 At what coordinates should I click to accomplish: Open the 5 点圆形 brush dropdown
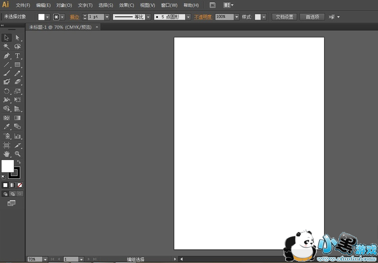click(x=189, y=17)
